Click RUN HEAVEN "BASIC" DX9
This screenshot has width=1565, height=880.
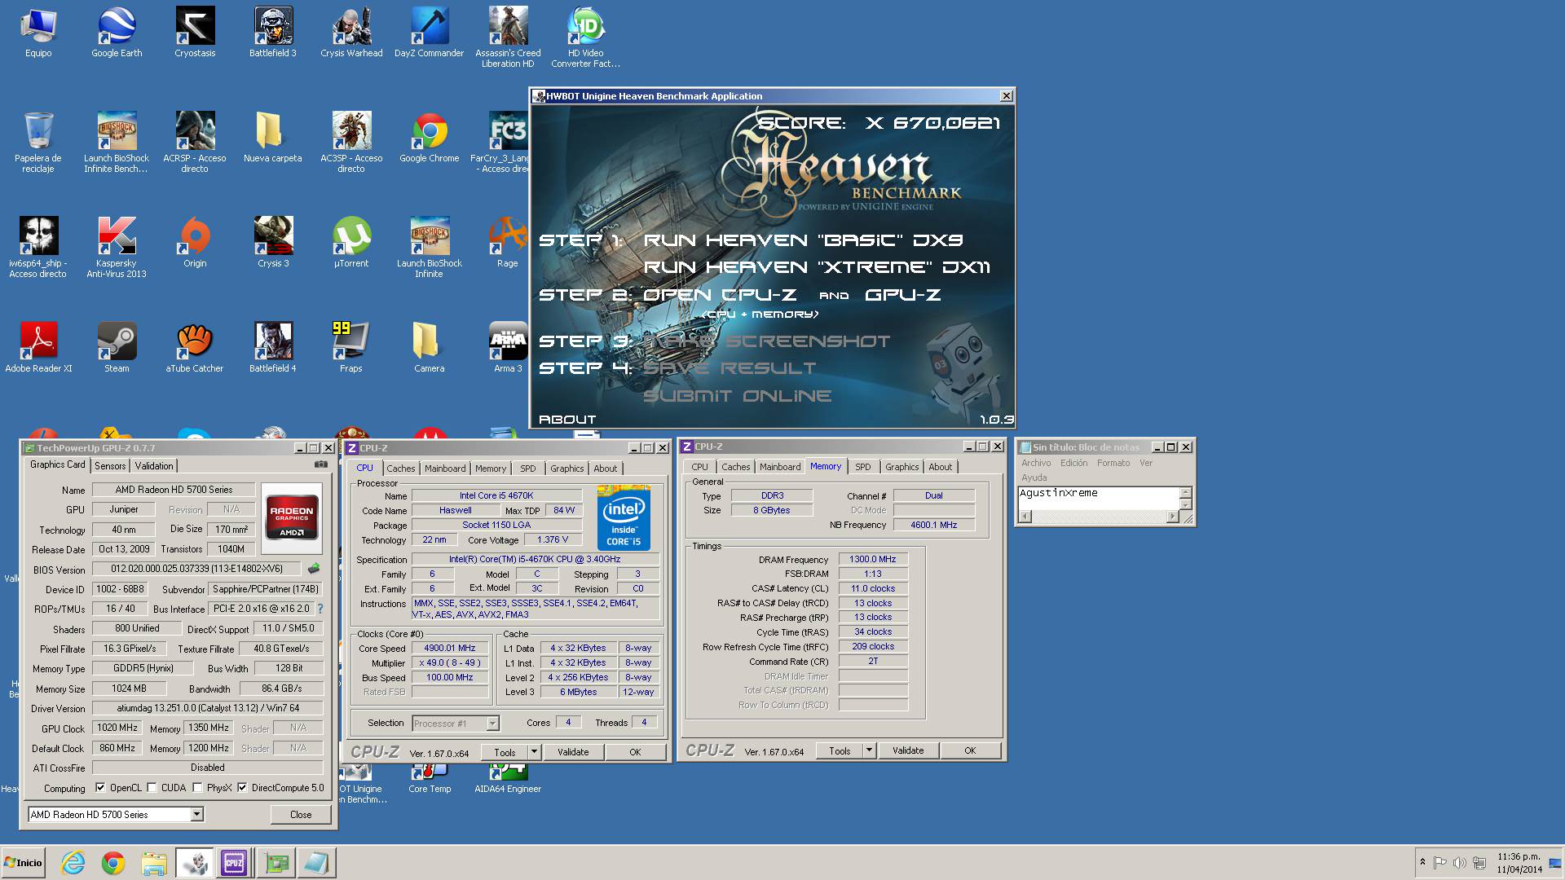tap(804, 240)
